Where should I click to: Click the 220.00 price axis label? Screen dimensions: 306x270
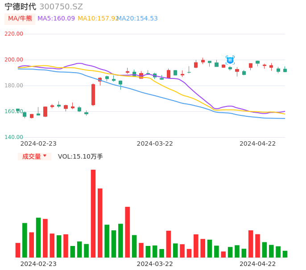click(14, 34)
